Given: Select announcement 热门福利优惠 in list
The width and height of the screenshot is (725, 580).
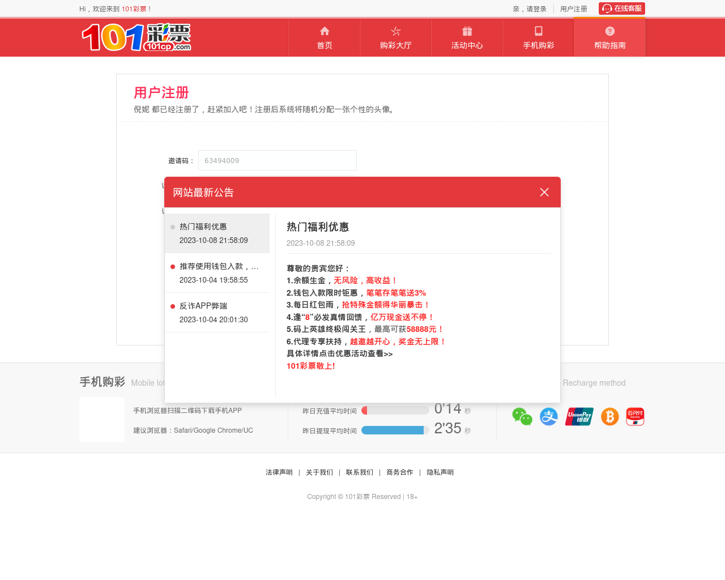Looking at the screenshot, I should pos(217,233).
